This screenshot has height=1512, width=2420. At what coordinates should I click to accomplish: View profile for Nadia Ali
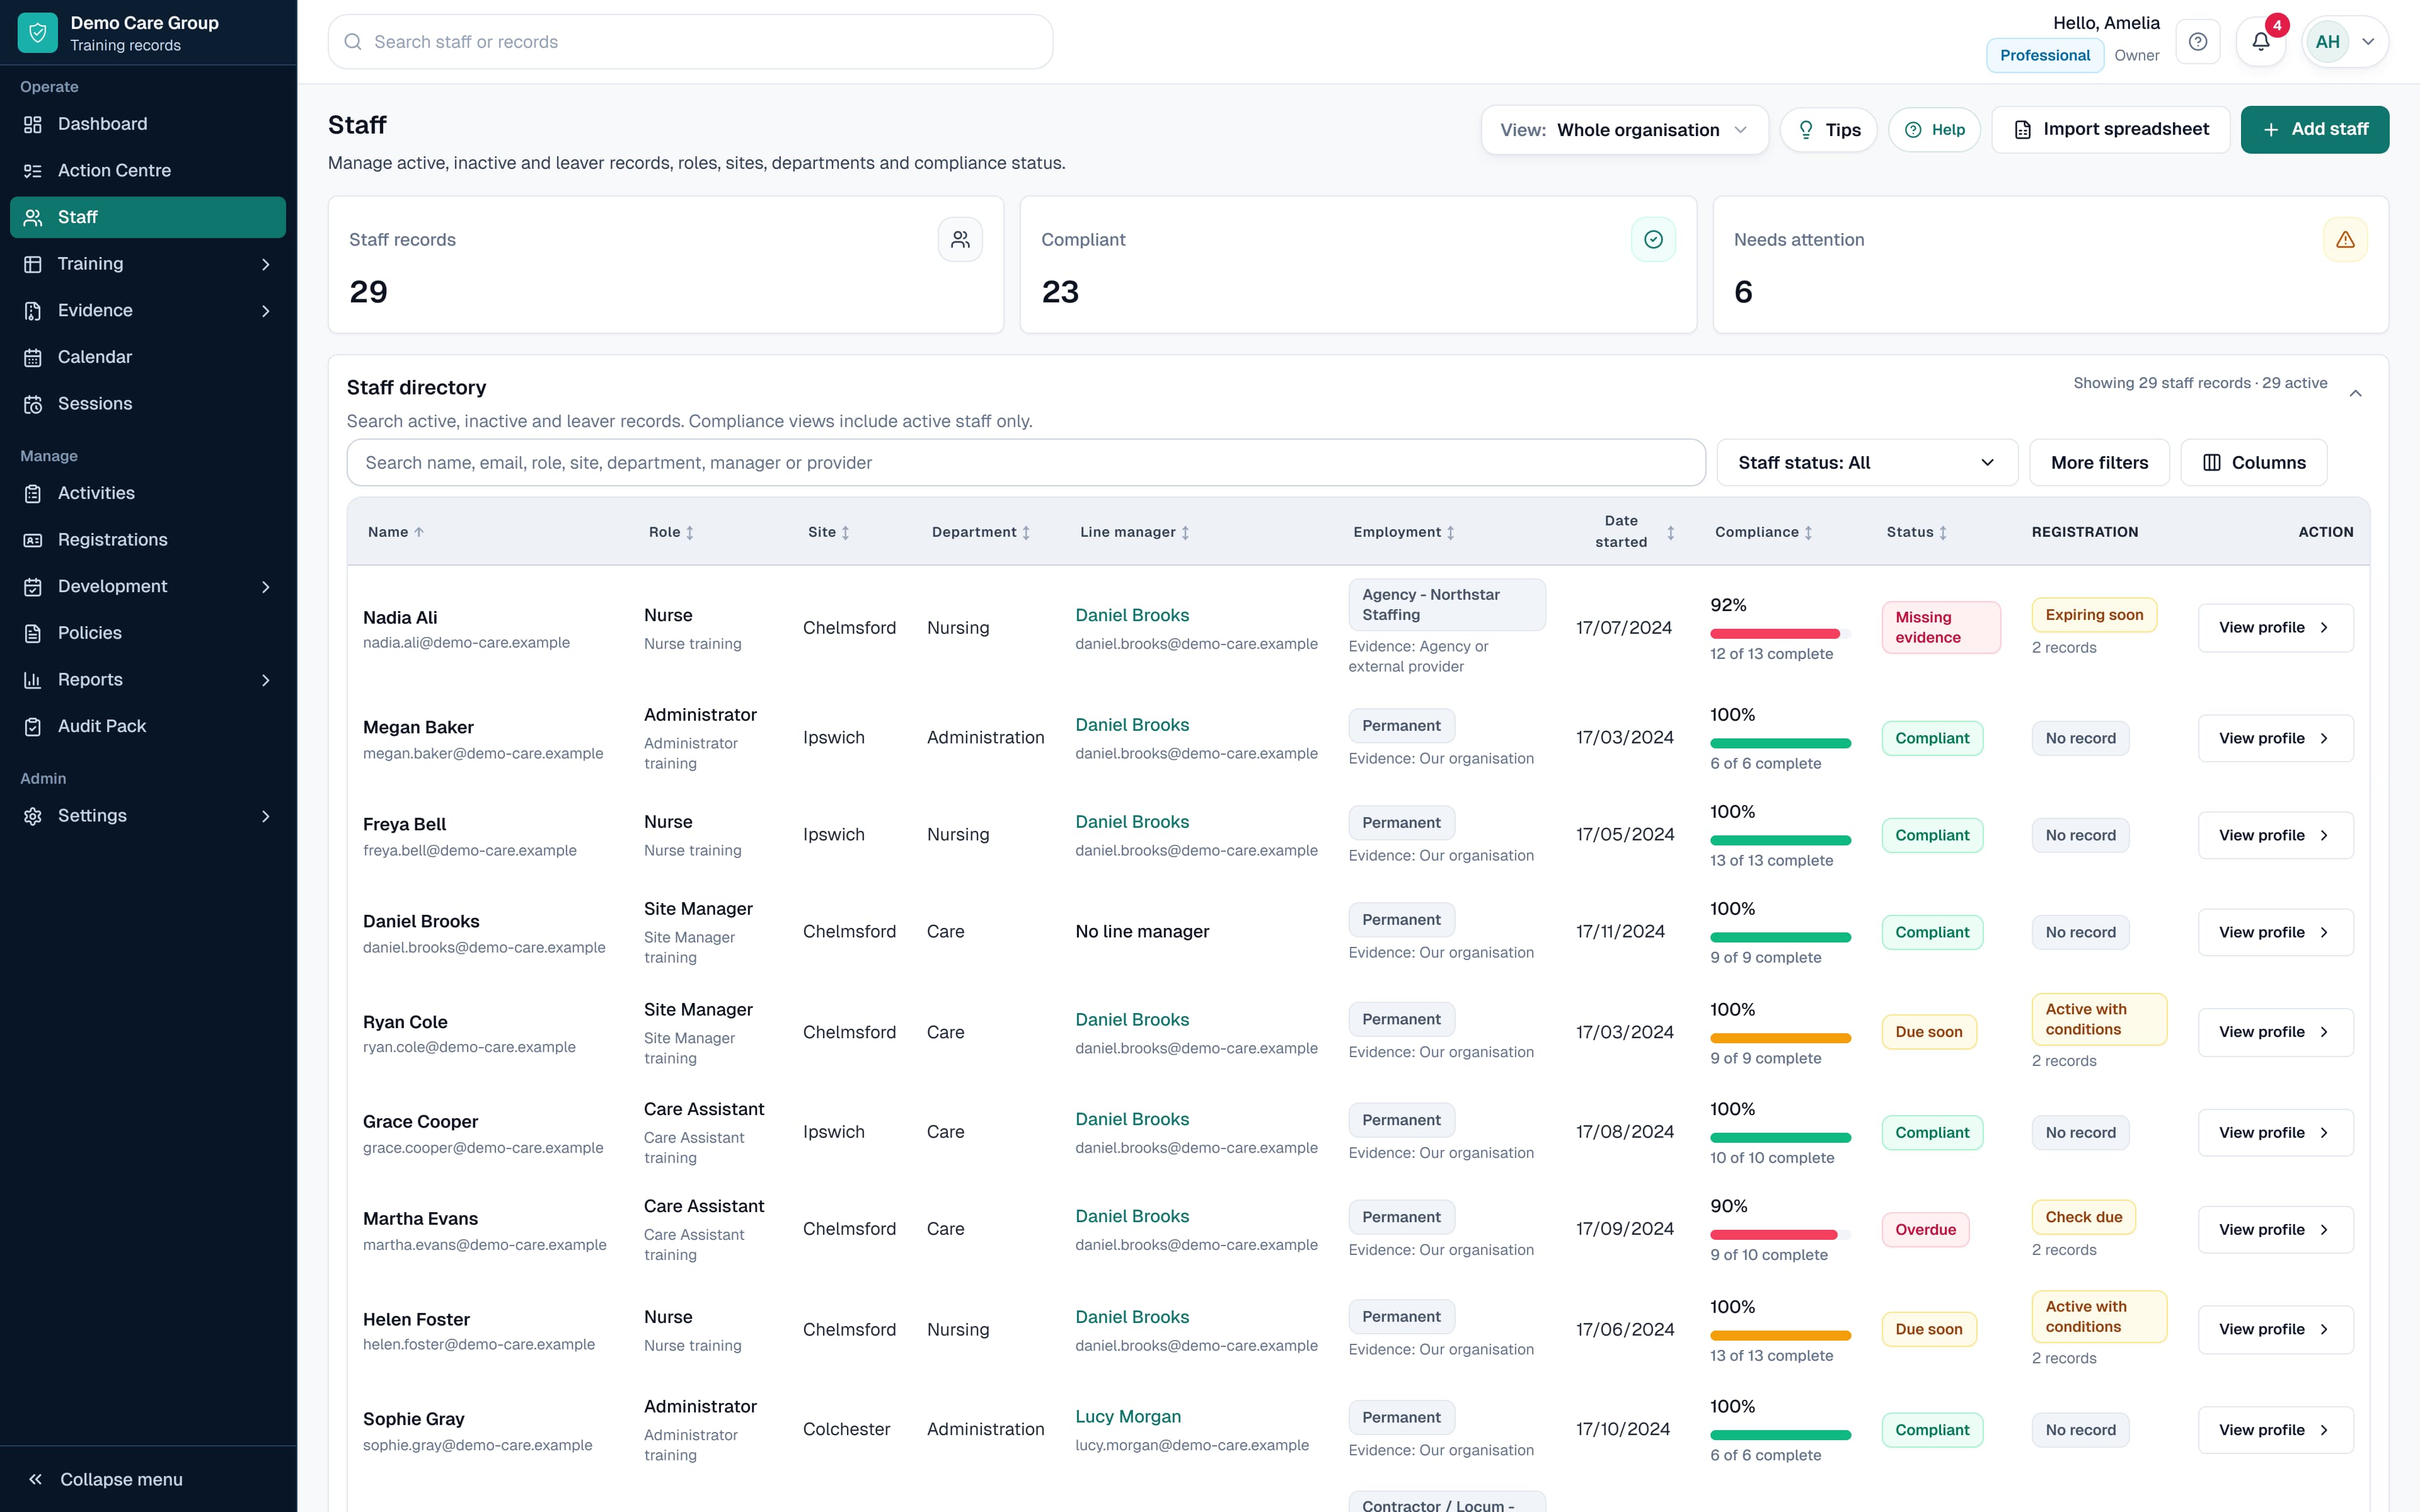(2275, 628)
